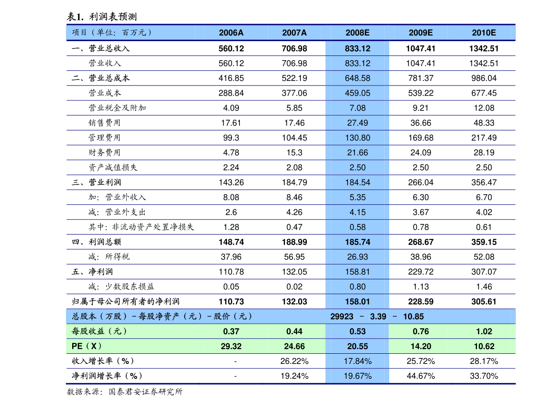Image resolution: width=550 pixels, height=406 pixels.
Task: Select the bold 158.01 value
Action: point(357,301)
